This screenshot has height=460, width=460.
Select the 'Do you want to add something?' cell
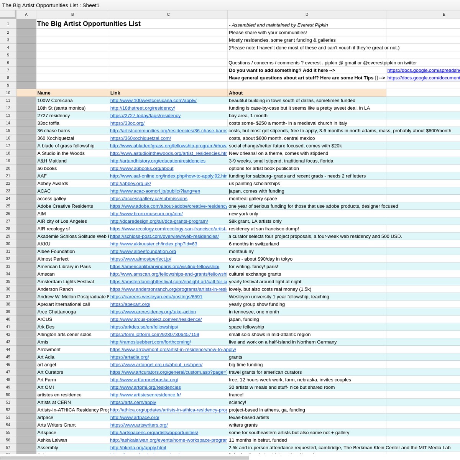(307, 70)
